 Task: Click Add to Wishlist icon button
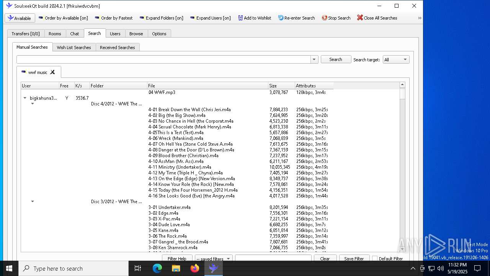tap(255, 18)
